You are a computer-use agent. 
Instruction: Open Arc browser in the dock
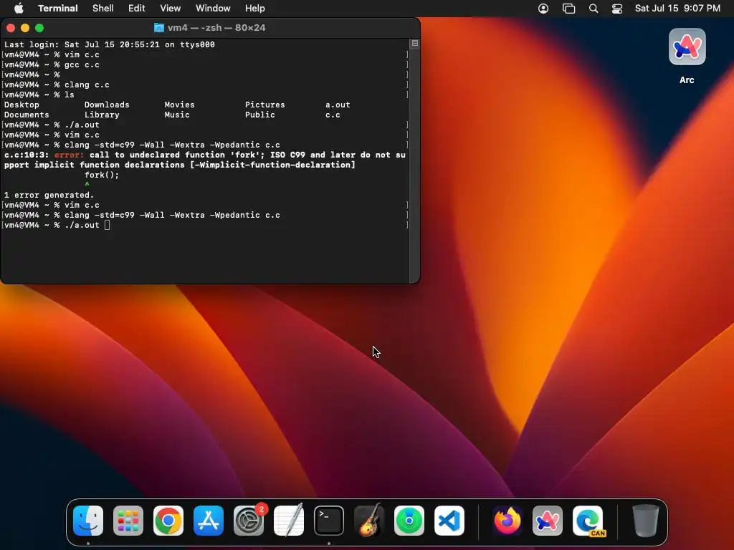click(x=547, y=521)
